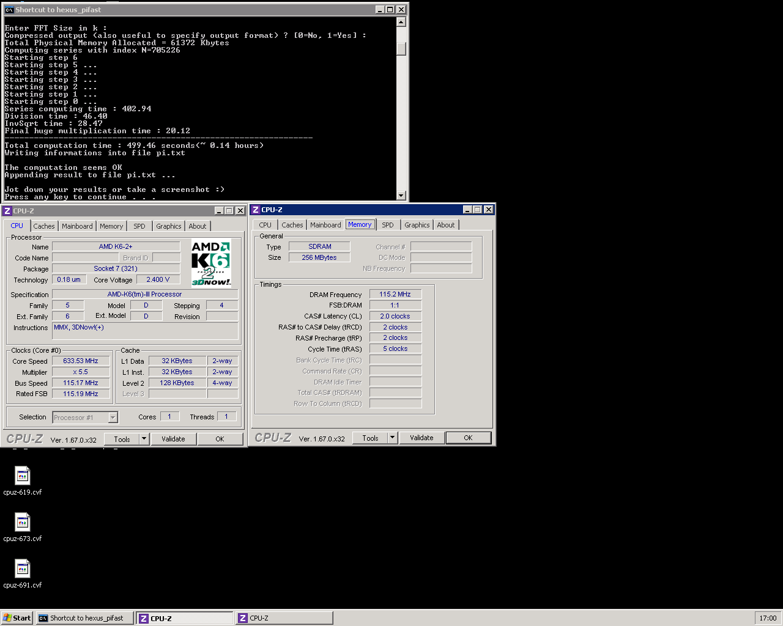Open About tab in left CPU-Z window
This screenshot has width=783, height=626.
point(198,226)
